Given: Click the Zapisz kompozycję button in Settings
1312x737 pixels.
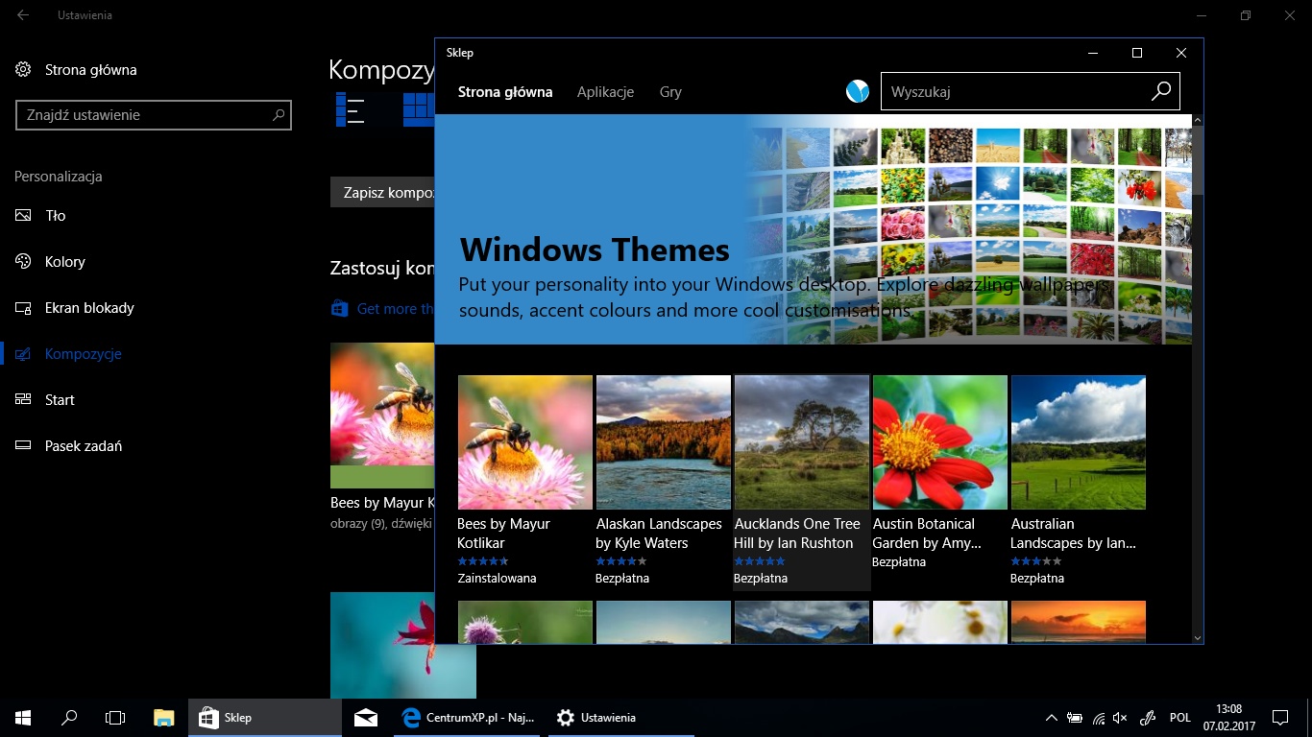Looking at the screenshot, I should tap(382, 192).
